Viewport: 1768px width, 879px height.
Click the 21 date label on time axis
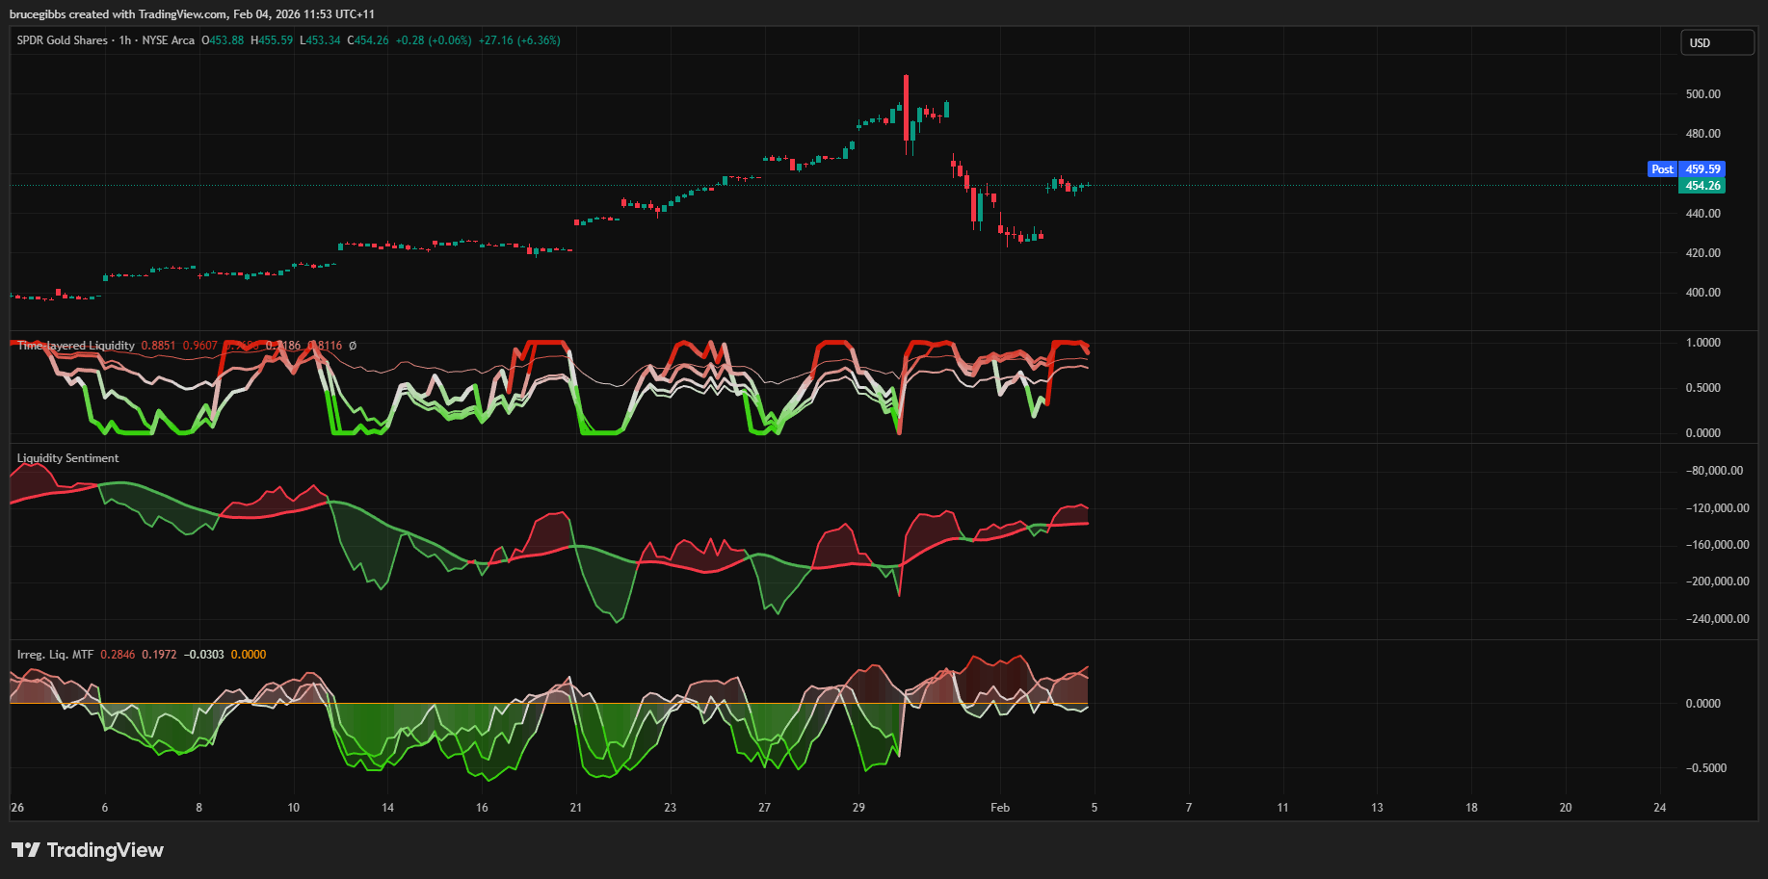pos(575,808)
